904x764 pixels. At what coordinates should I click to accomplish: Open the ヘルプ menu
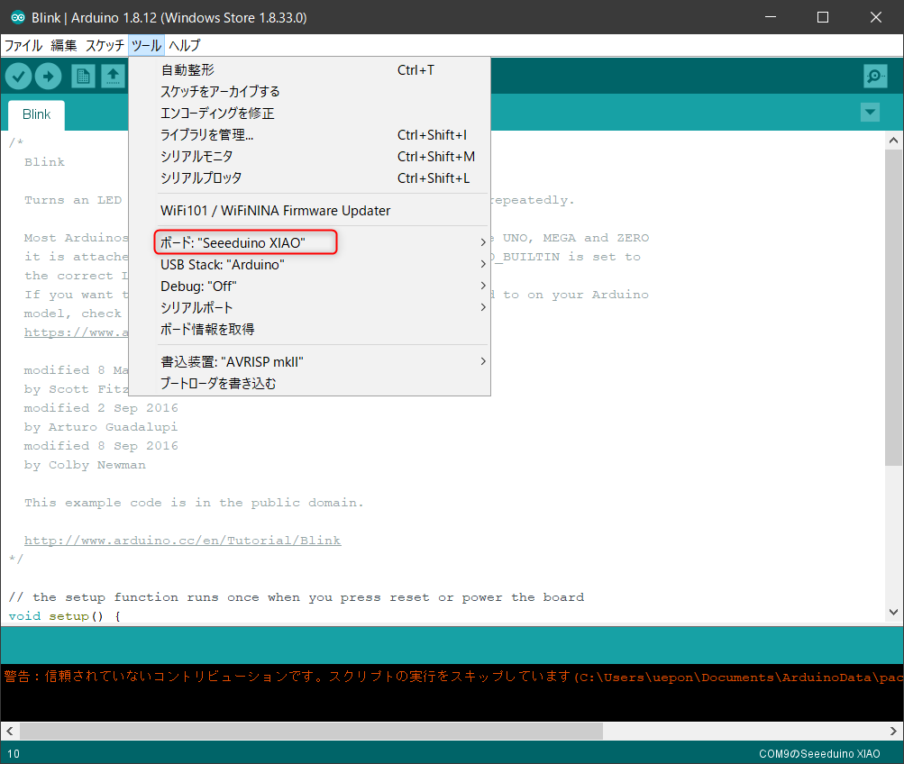185,46
